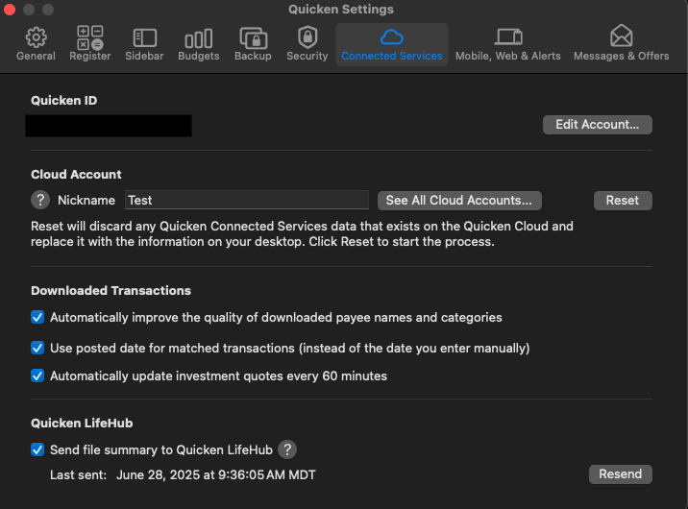Click the Reset cloud account button
This screenshot has height=509, width=688.
tap(623, 201)
